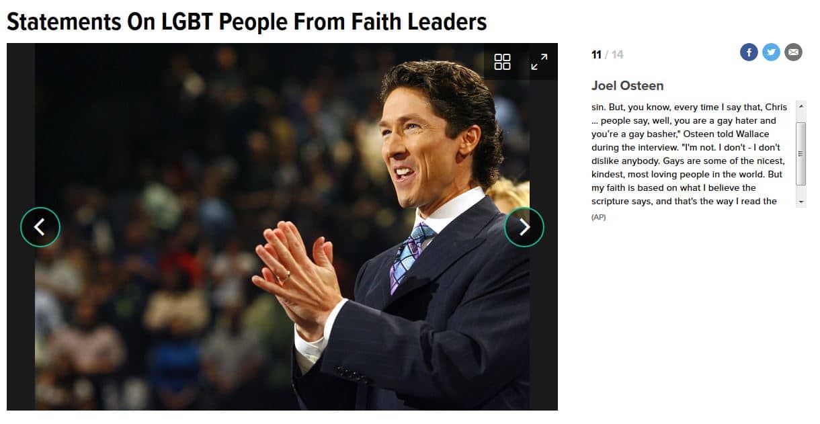The width and height of the screenshot is (820, 424).
Task: Share this slide by email
Action: (x=793, y=52)
